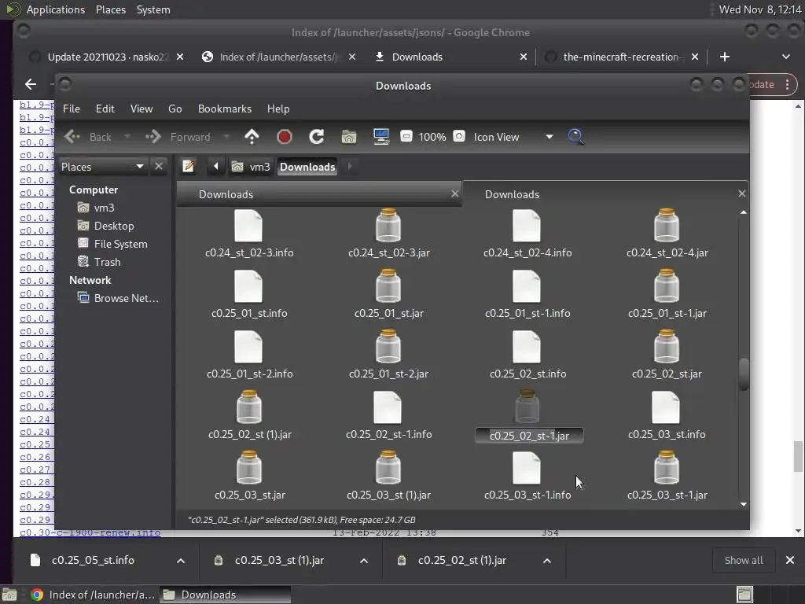Open search with the magnifier icon
Image resolution: width=805 pixels, height=604 pixels.
(575, 137)
